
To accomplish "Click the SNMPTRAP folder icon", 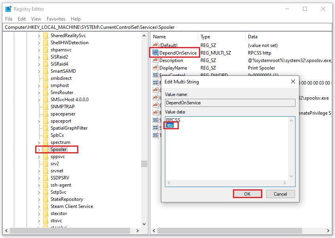I will (x=45, y=107).
